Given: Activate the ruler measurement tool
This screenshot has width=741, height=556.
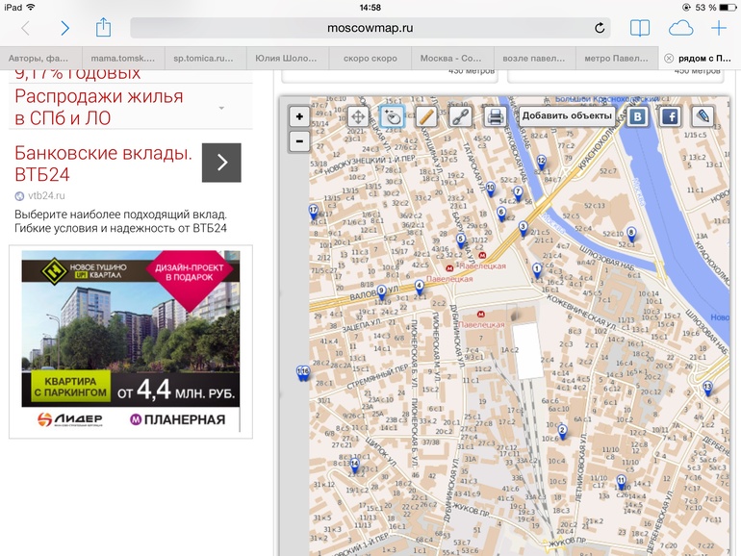Looking at the screenshot, I should point(426,116).
